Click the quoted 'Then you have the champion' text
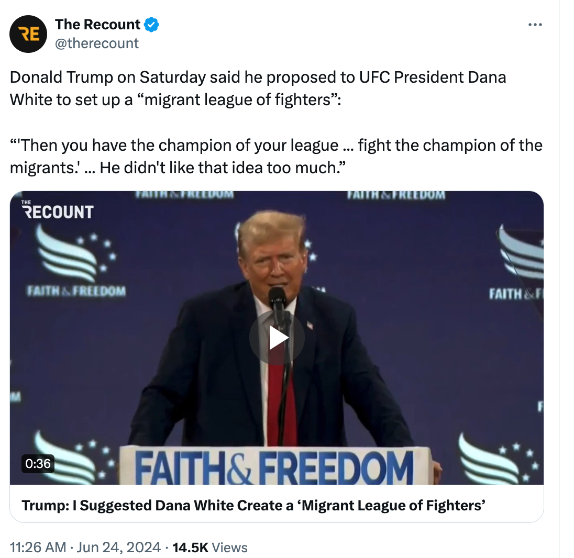 coord(276,156)
